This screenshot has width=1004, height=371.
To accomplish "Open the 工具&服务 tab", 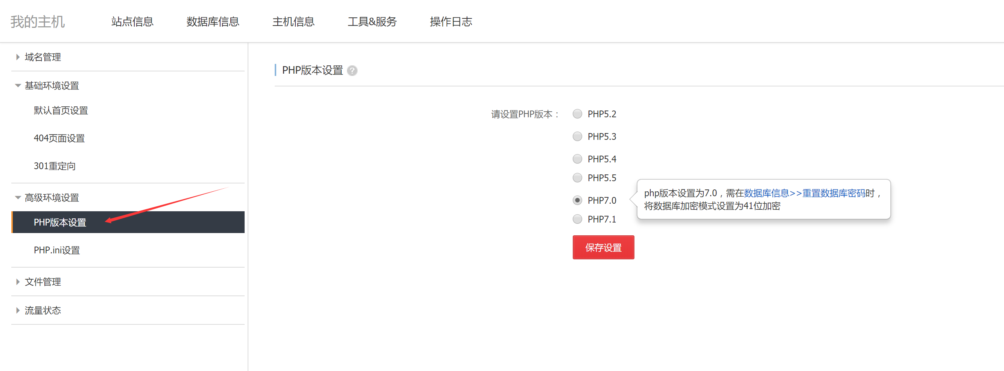I will point(372,21).
